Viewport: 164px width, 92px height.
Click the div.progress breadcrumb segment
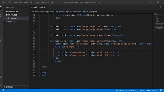tap(92, 11)
